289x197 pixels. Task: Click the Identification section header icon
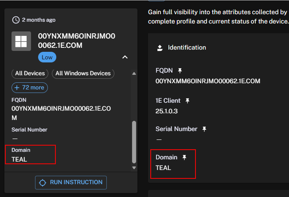click(x=160, y=47)
